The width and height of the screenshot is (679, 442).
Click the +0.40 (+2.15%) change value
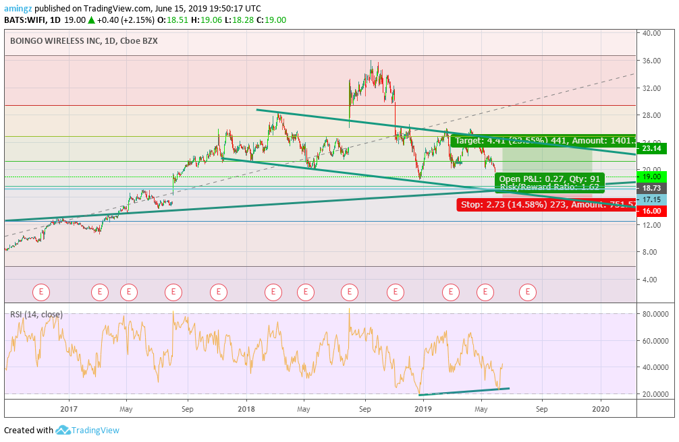point(126,20)
